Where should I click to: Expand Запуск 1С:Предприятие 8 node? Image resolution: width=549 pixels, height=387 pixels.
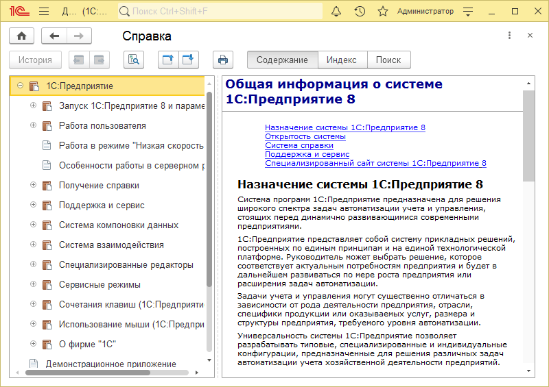pos(33,105)
